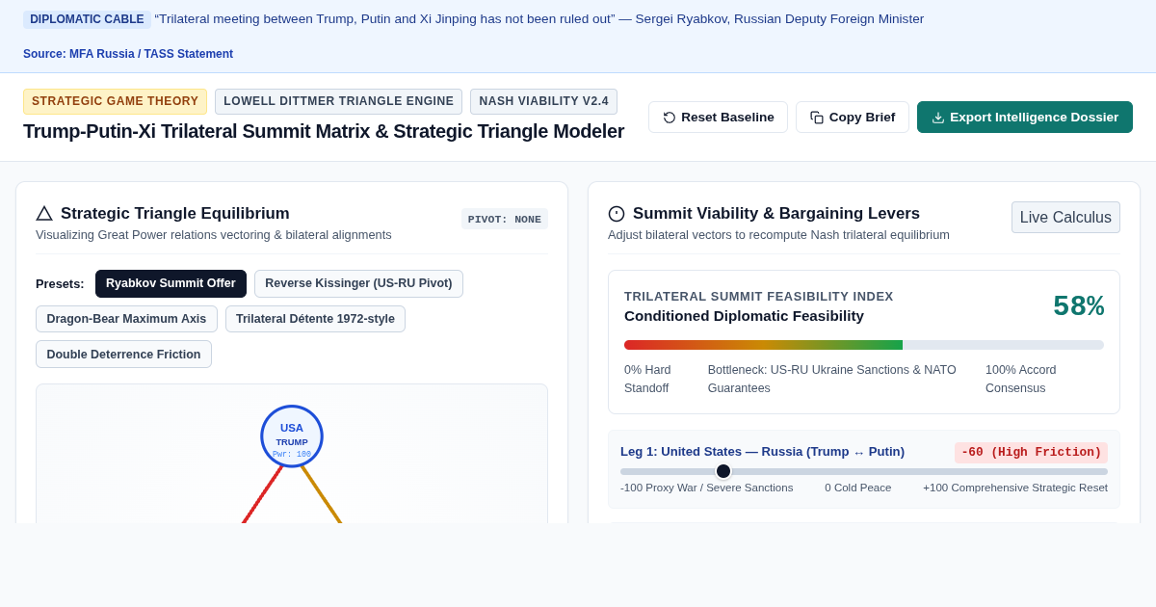This screenshot has height=607, width=1156.
Task: Click the summit feasibility progress bar
Action: 864,345
